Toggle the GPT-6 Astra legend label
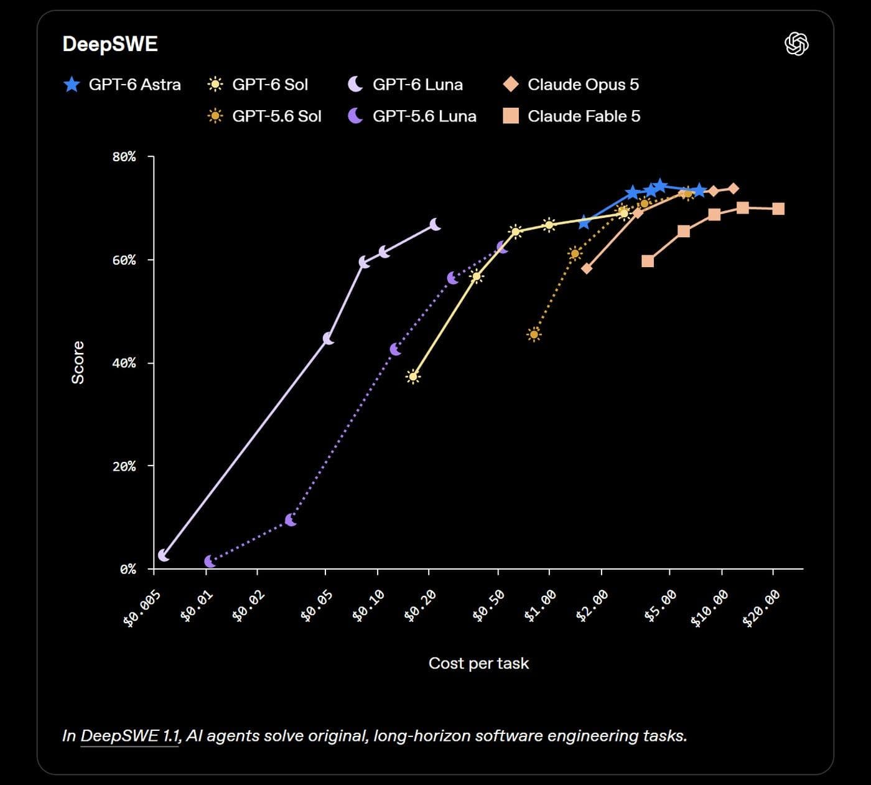This screenshot has height=785, width=871. 135,85
